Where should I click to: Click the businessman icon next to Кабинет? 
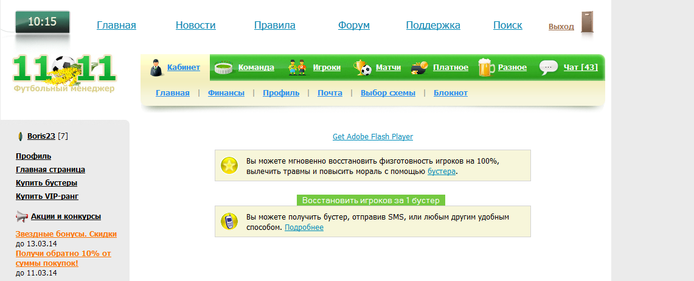156,68
